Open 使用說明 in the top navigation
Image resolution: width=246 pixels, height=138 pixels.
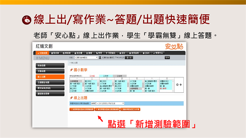134,53
